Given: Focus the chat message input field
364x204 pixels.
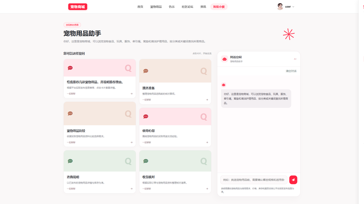Looking at the screenshot, I should pos(254,180).
